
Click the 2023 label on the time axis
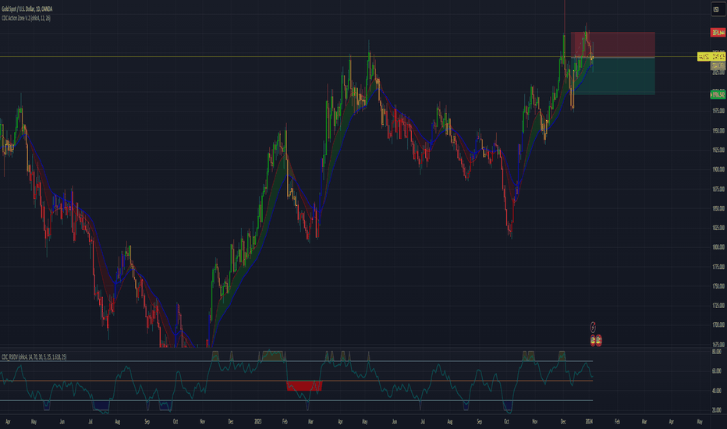click(x=257, y=421)
